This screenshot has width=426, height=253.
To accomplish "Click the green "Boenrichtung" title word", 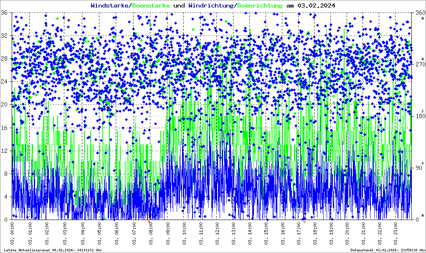I will click(x=260, y=5).
